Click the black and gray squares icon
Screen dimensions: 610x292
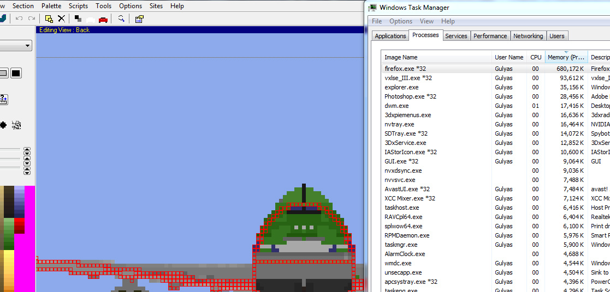click(78, 19)
